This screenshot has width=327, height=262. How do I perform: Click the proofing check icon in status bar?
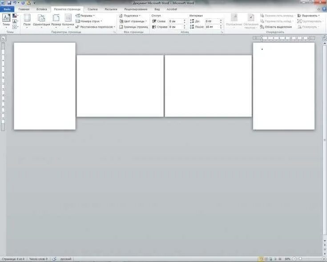[54, 259]
